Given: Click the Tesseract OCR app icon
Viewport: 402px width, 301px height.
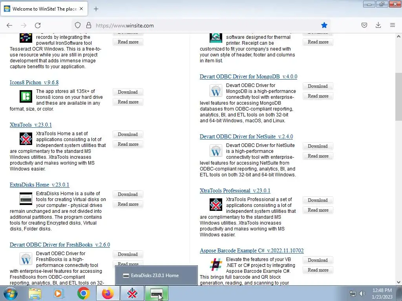Looking at the screenshot, I should coord(26,38).
